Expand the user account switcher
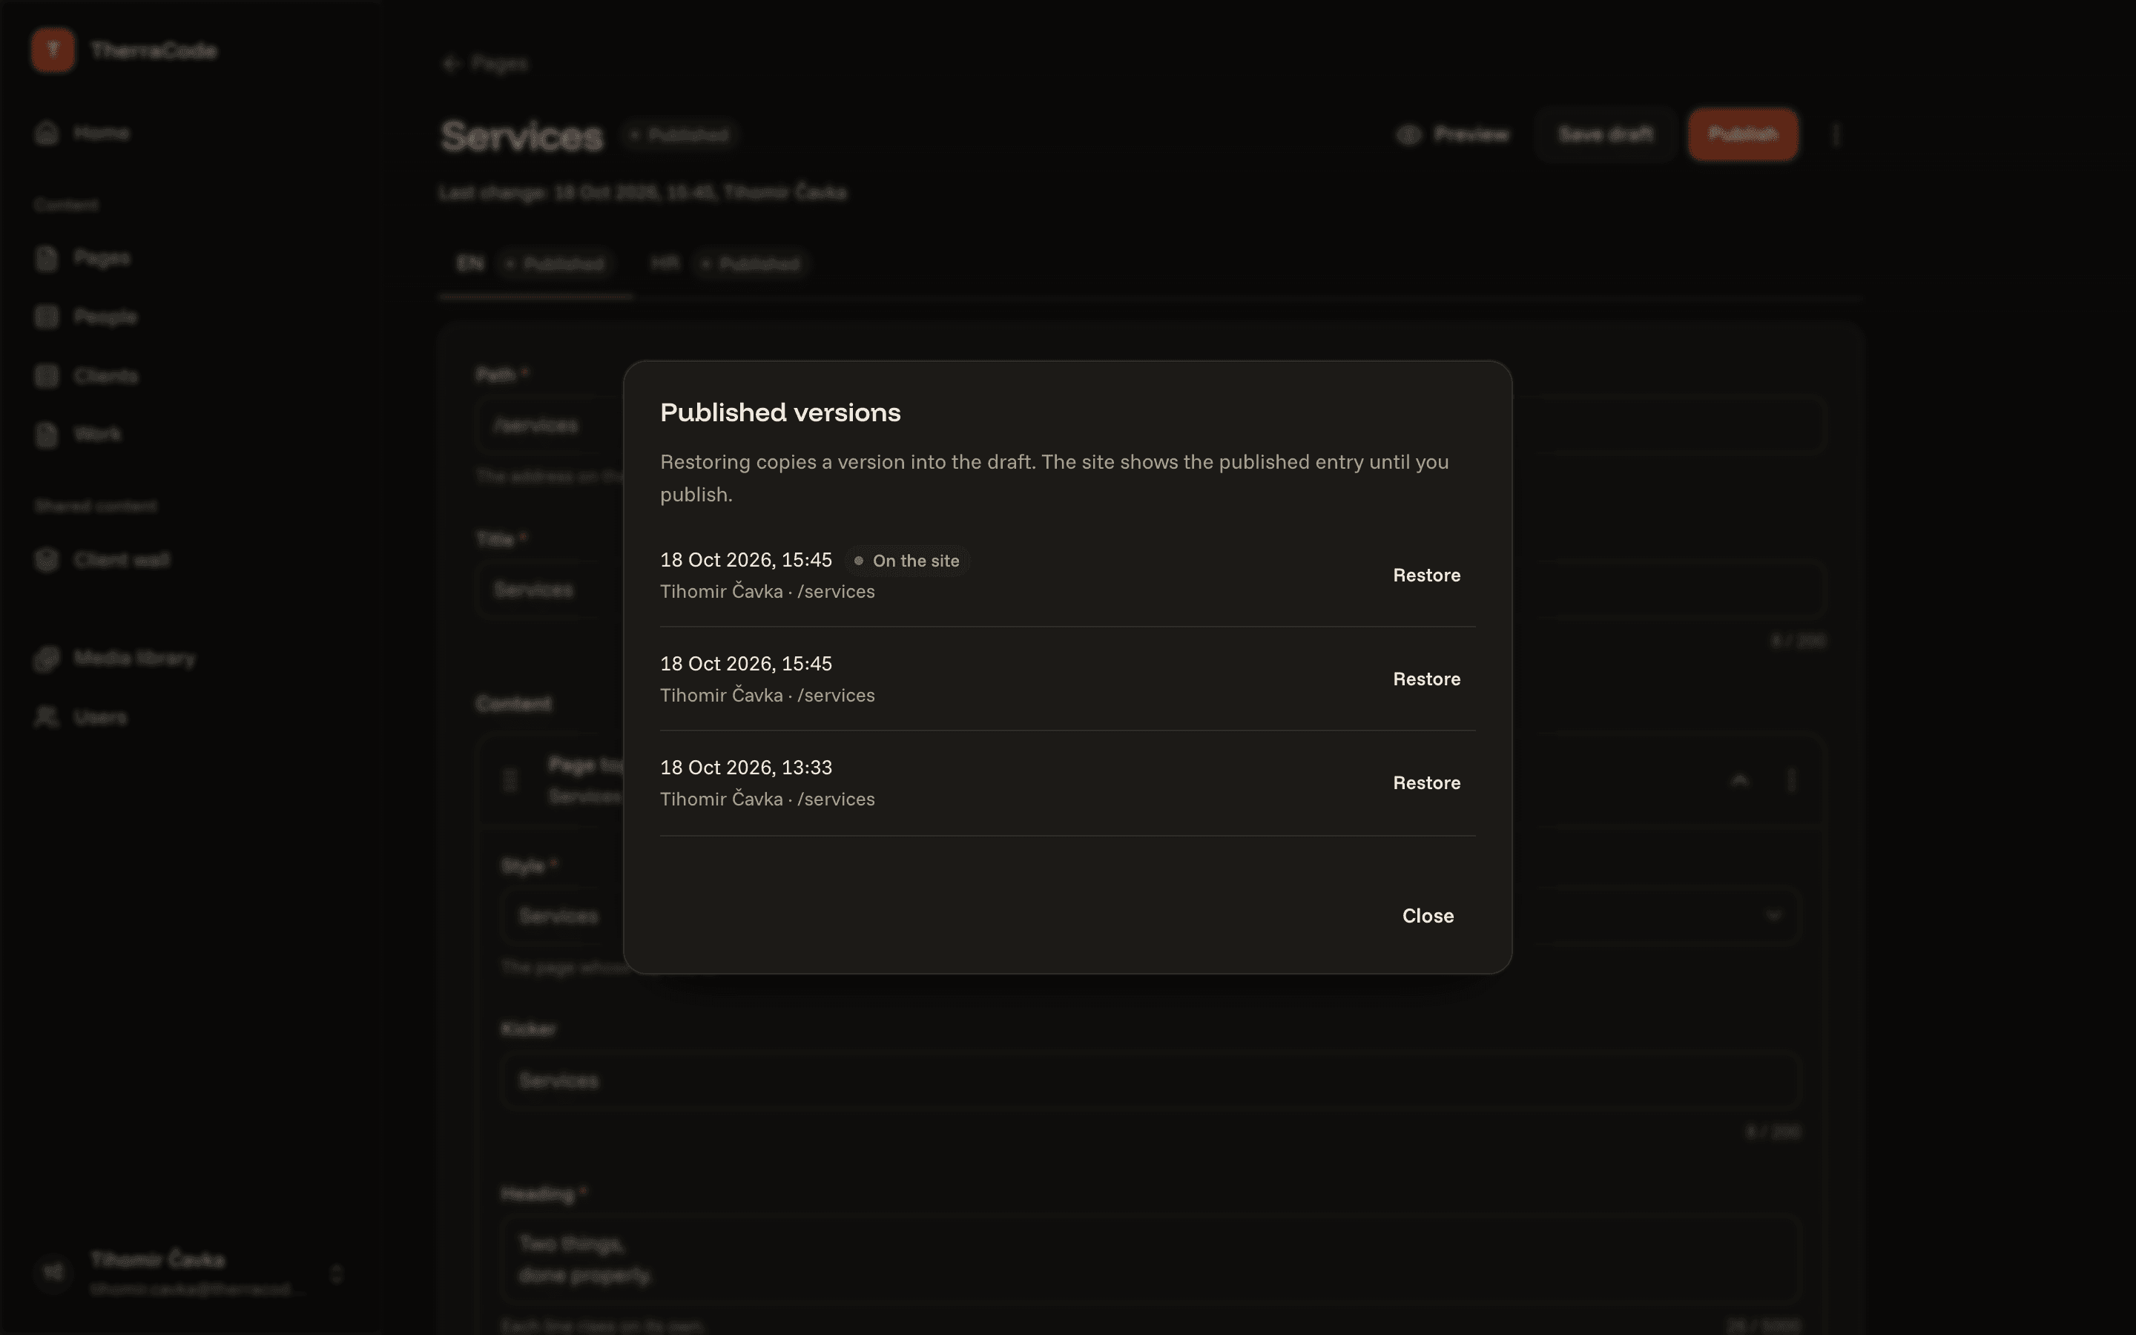The width and height of the screenshot is (2136, 1335). (336, 1274)
